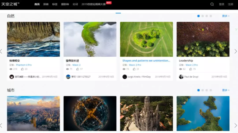This screenshot has height=133, width=238.
Task: Open Jurgis Kreilis / FilmDay author name
Action: tap(139, 77)
